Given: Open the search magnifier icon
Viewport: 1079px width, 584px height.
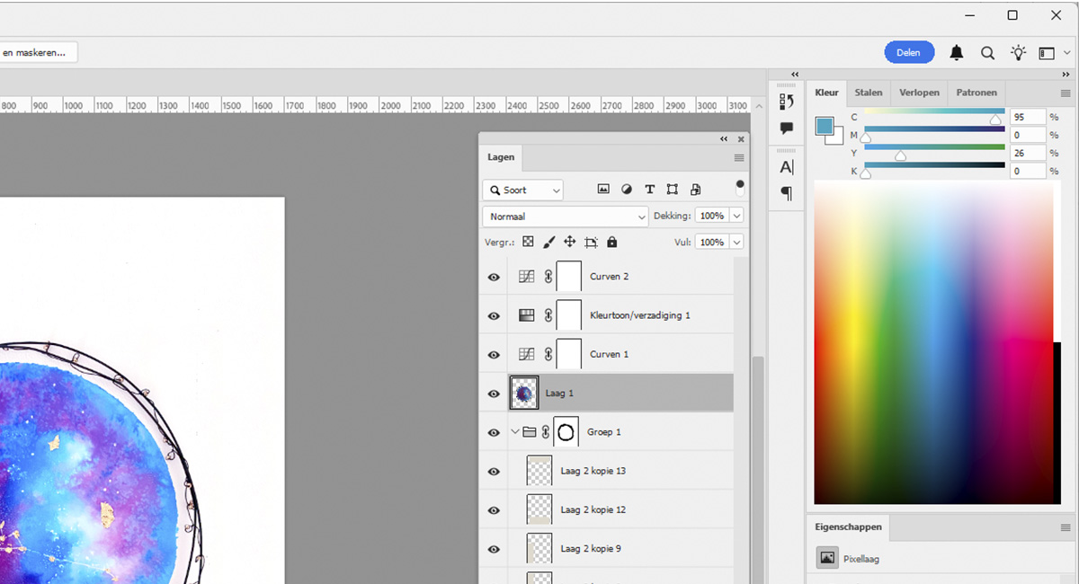Looking at the screenshot, I should point(987,53).
